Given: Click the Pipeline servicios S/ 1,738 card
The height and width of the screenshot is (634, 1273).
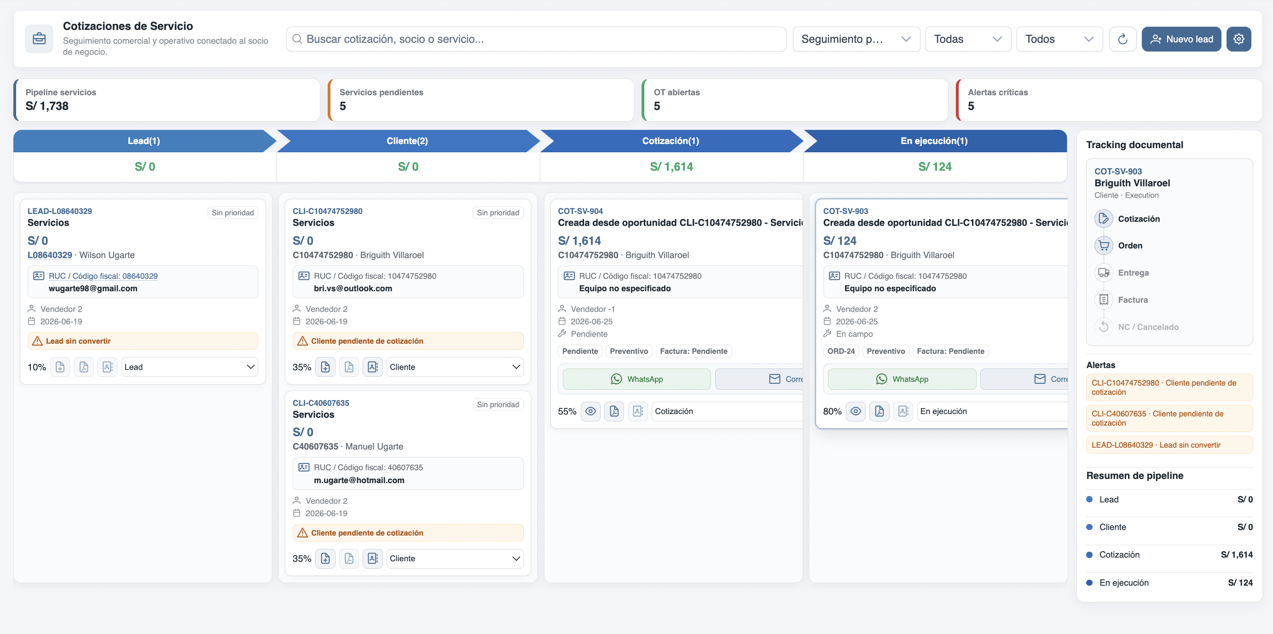Looking at the screenshot, I should coord(167,100).
